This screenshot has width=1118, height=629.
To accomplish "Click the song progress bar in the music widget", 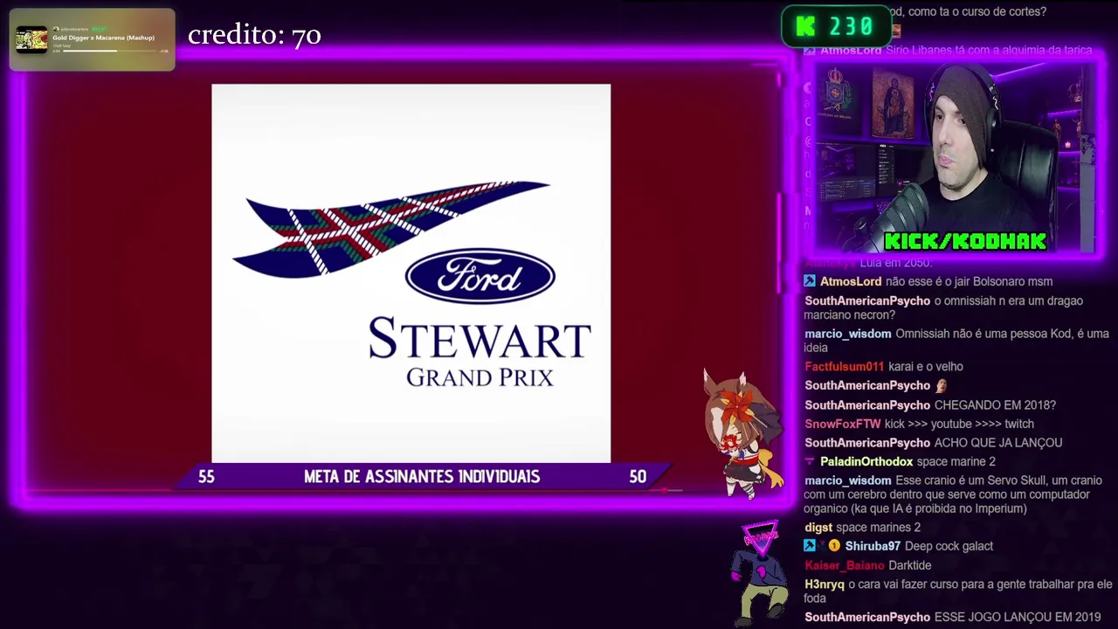I will (110, 51).
